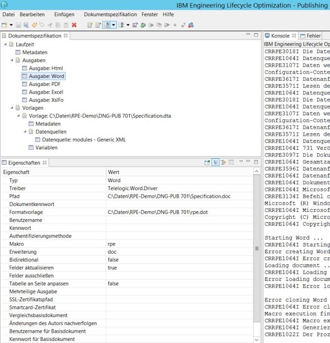330x343 pixels.
Task: Select the Dokumentspezifikation view tab
Action: tap(35, 36)
